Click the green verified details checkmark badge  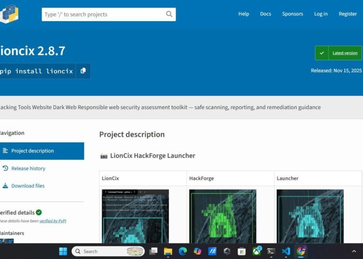pyautogui.click(x=39, y=212)
